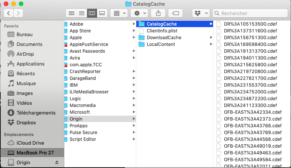Image resolution: width=291 pixels, height=168 pixels.
Task: Open the Microsoft folder in the column
Action: pyautogui.click(x=80, y=112)
